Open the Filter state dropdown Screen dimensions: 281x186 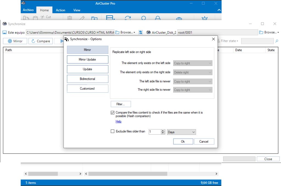228,41
